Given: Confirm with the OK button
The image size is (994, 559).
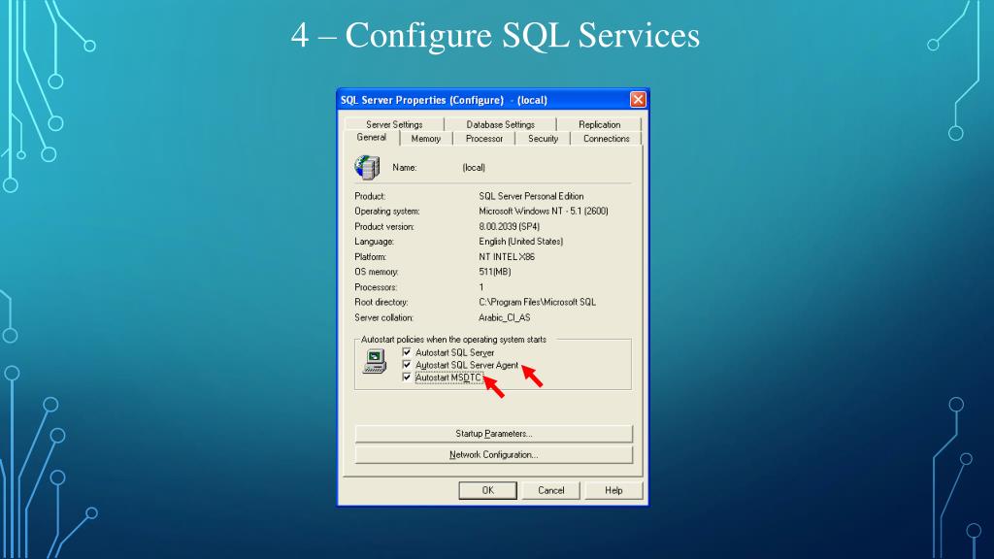Looking at the screenshot, I should point(487,490).
